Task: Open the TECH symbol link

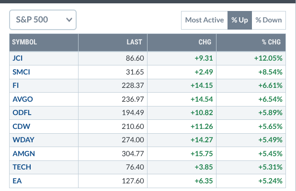Action: tap(22, 167)
